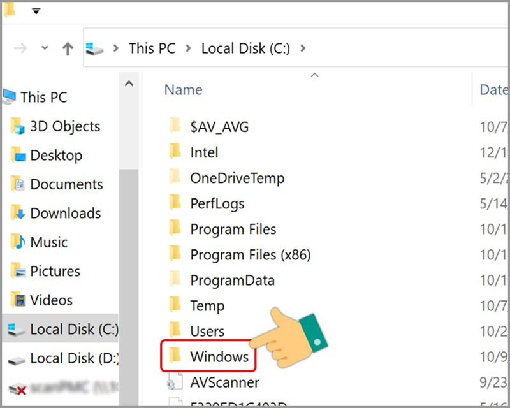Click the Up navigation arrow
This screenshot has width=510, height=408.
68,47
